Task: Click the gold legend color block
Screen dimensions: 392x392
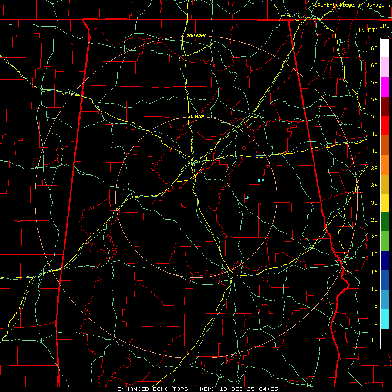Action: tap(385, 185)
